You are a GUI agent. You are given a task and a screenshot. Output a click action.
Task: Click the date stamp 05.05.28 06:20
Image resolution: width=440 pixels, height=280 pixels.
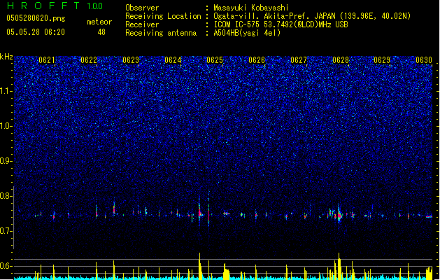pos(36,32)
